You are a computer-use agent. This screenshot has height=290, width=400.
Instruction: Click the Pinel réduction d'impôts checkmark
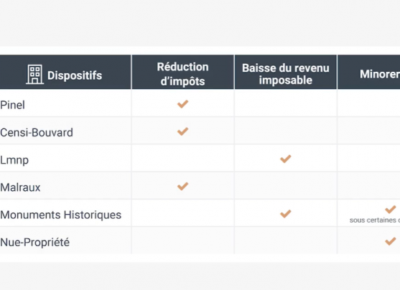pyautogui.click(x=182, y=104)
